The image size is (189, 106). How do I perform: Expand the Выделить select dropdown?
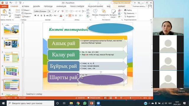[130, 16]
